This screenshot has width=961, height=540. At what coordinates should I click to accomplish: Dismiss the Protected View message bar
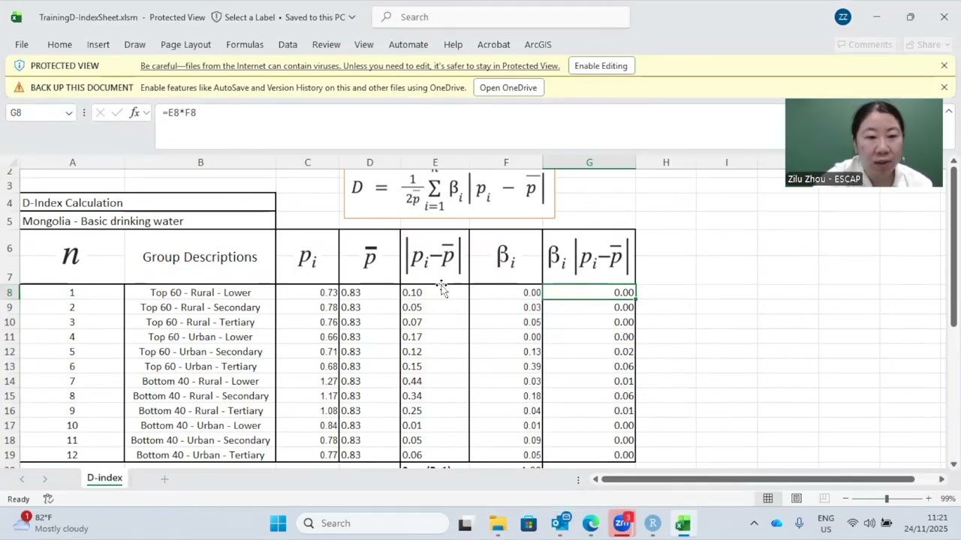tap(944, 66)
